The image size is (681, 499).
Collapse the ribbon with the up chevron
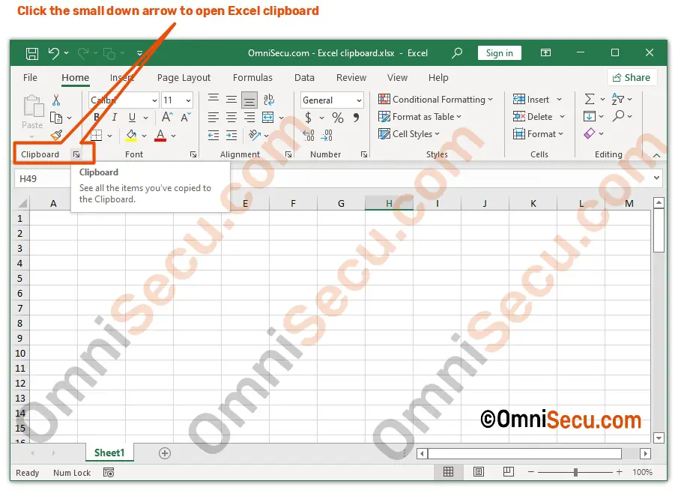657,156
